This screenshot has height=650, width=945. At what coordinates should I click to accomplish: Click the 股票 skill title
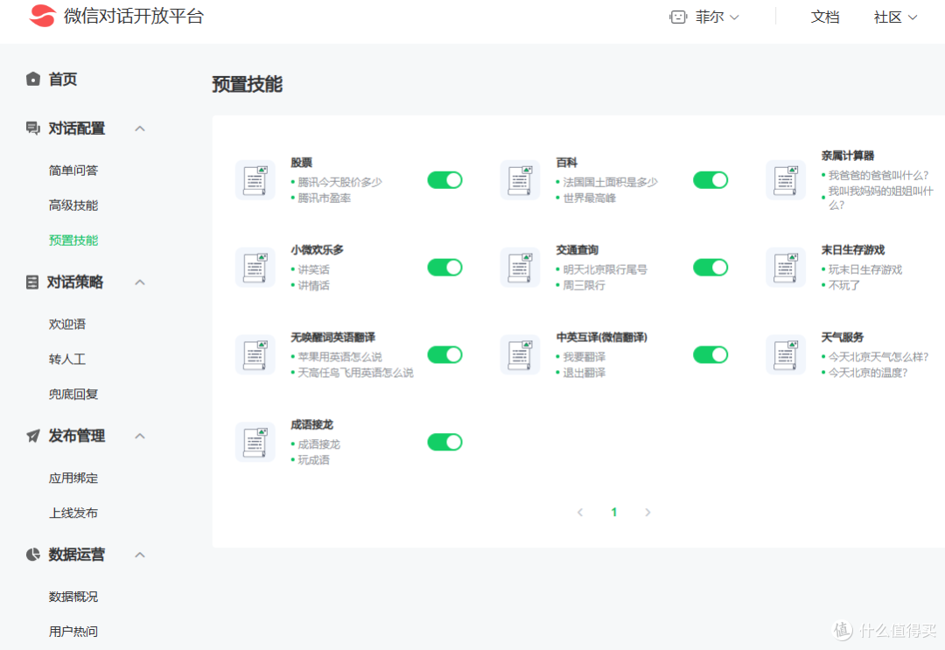click(x=301, y=163)
